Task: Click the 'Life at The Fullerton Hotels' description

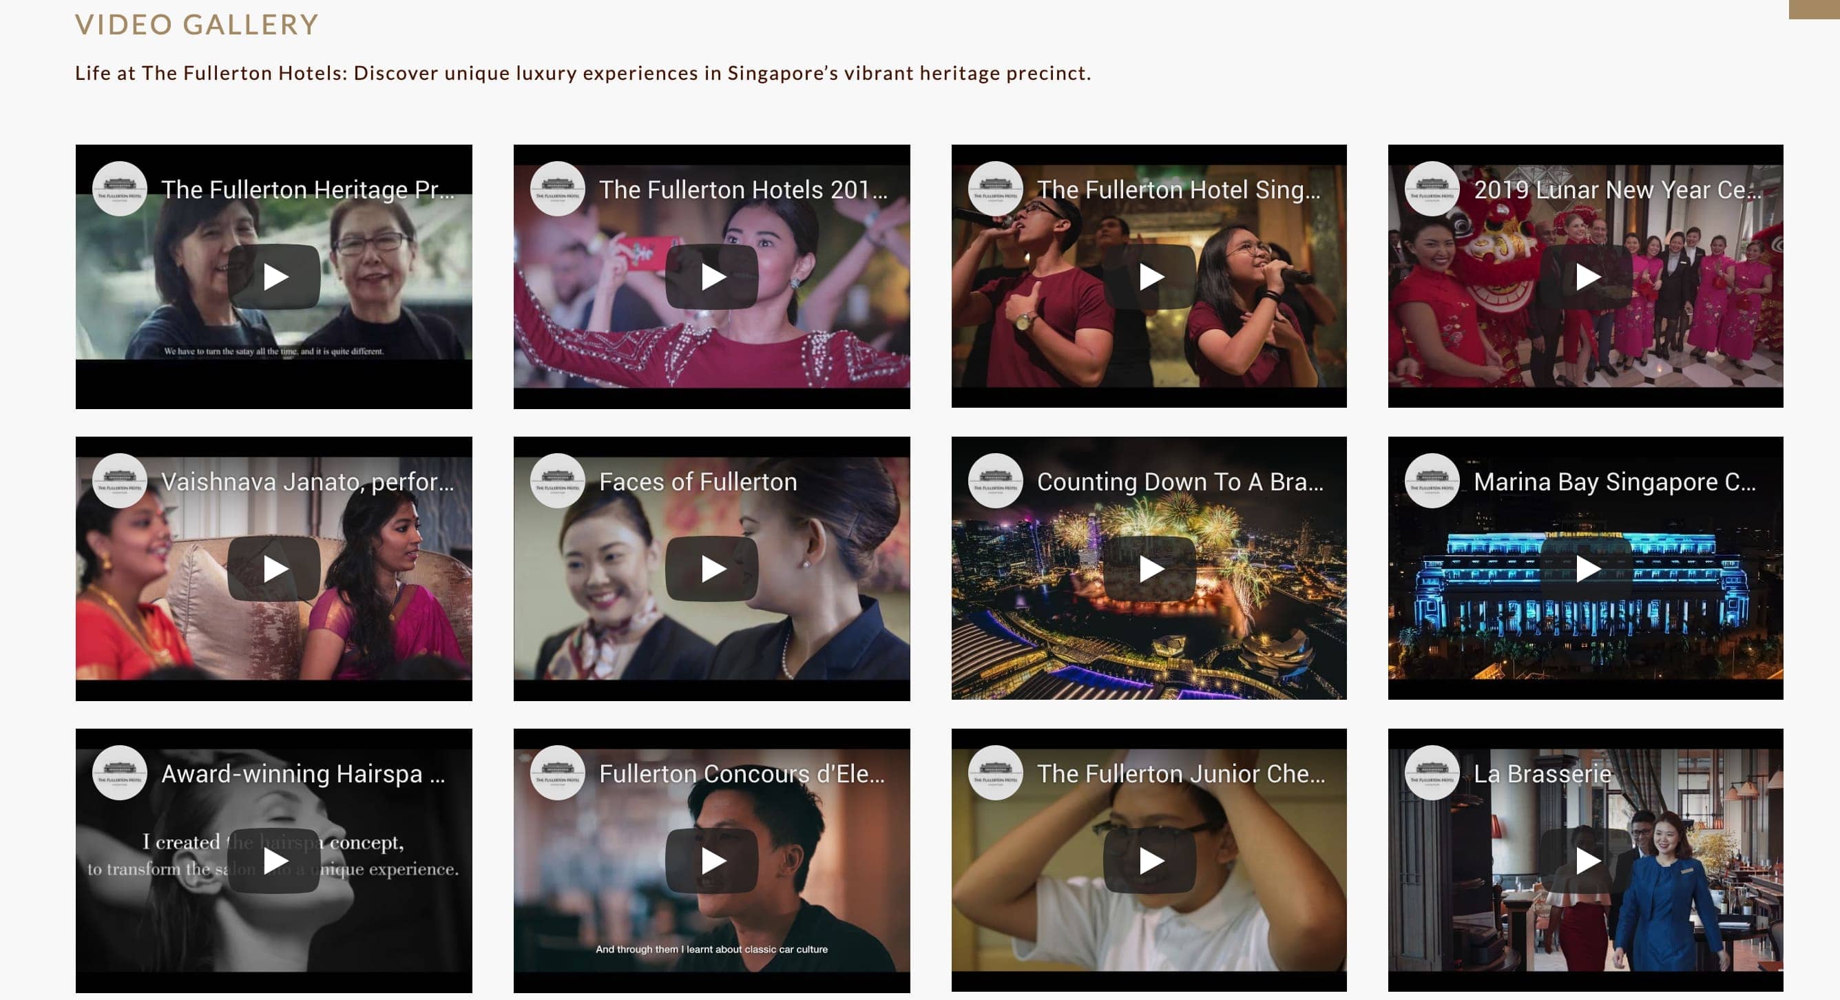Action: tap(583, 74)
